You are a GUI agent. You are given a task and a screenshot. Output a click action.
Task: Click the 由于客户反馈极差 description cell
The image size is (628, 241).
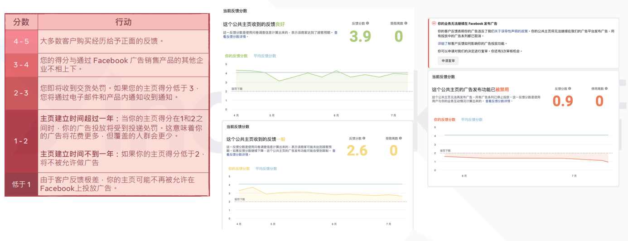click(x=123, y=184)
